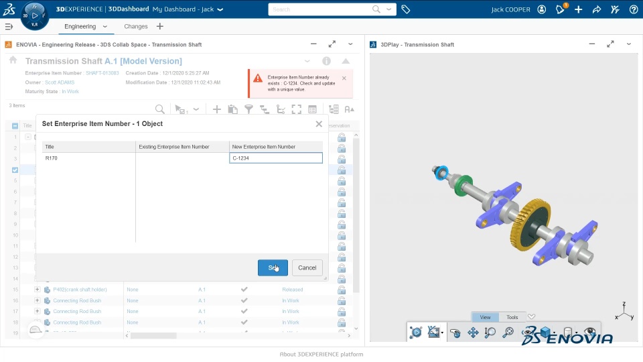
Task: Click the text size A icon
Action: pos(350,109)
